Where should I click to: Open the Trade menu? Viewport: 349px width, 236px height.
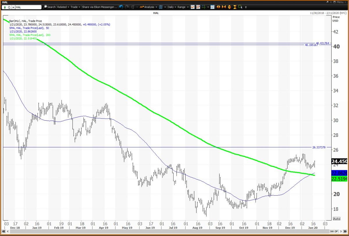click(75, 7)
